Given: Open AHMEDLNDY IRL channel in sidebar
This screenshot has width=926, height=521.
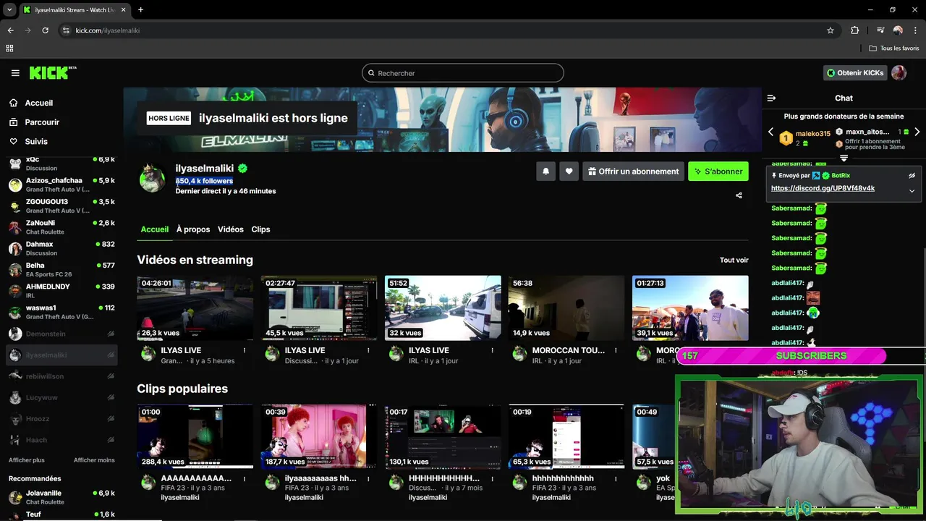Looking at the screenshot, I should (x=61, y=291).
